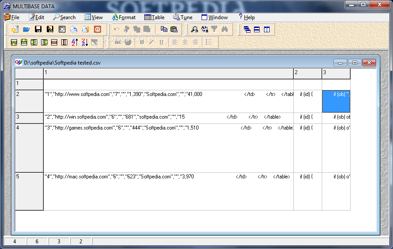The image size is (393, 249).
Task: Select column header 1
Action: point(168,74)
